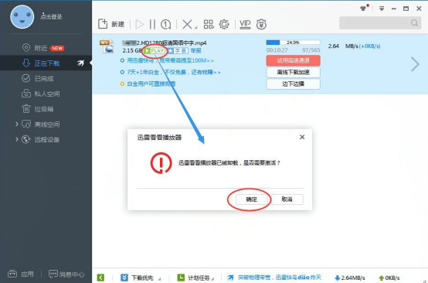Viewport: 428px width, 283px height.
Task: Click the user avatar to log in
Action: tap(22, 17)
